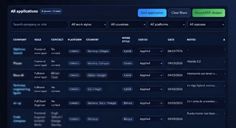Click the 'Puedo hablar con Geor...' note
The image size is (236, 128).
coord(202,114)
